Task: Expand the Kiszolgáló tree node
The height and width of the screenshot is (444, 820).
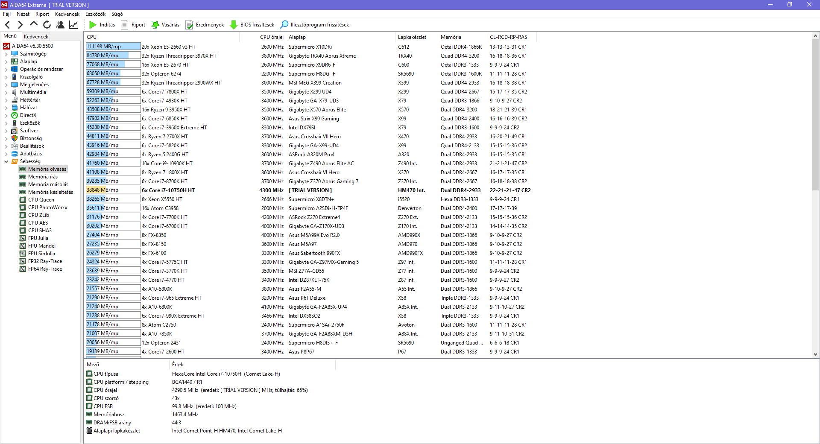Action: (x=6, y=77)
